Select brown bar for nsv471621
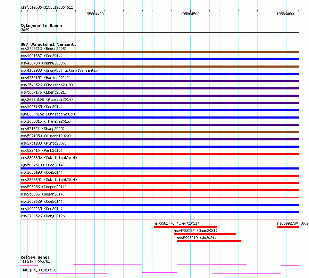The height and width of the screenshot is (278, 309). (160, 132)
